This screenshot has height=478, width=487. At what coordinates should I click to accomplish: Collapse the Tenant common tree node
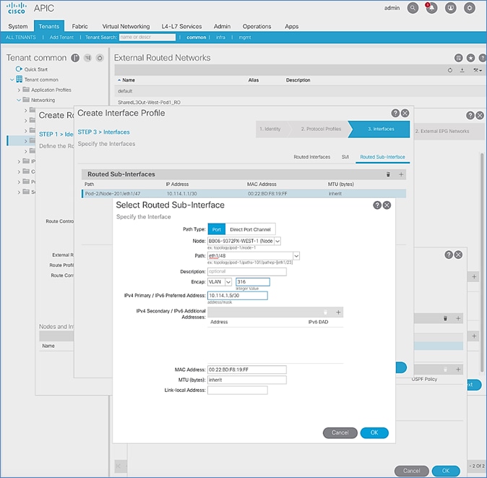tap(12, 80)
